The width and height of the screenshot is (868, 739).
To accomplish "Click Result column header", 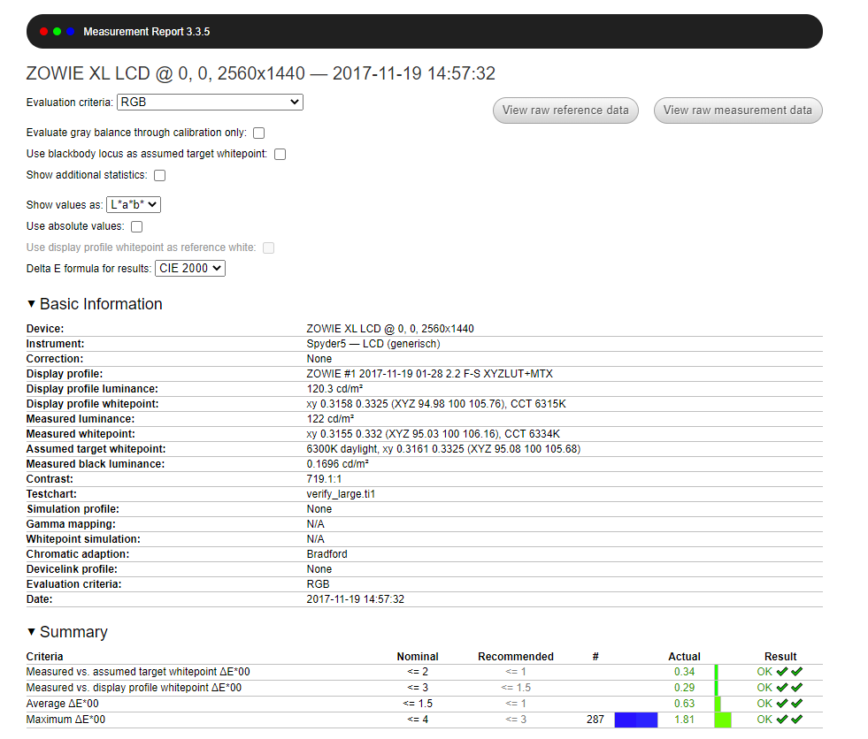I will pos(780,657).
